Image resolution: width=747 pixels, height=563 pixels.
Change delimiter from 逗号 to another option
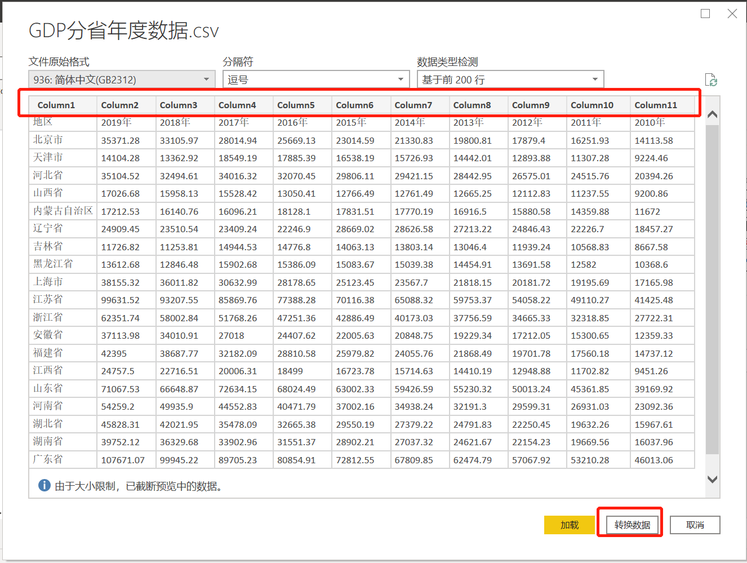[401, 79]
